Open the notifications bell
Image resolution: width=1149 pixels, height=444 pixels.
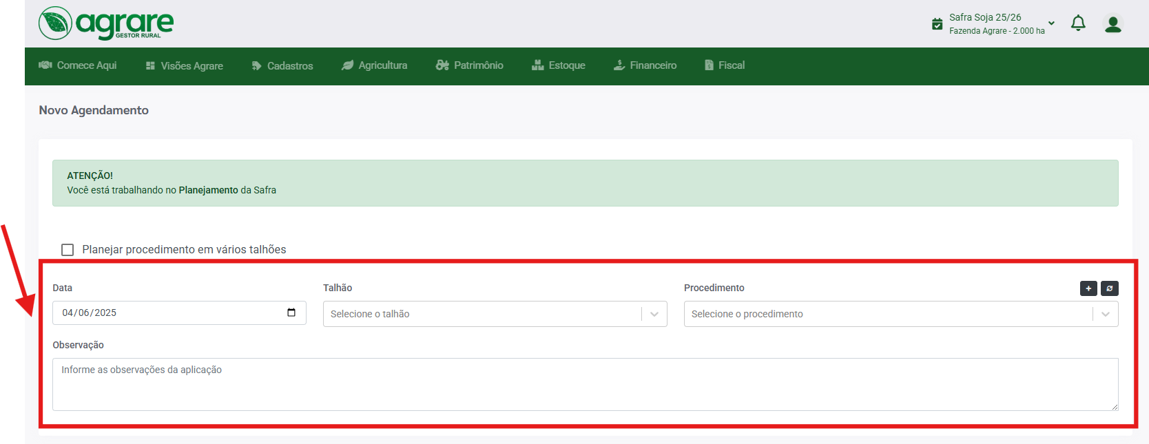(x=1078, y=23)
